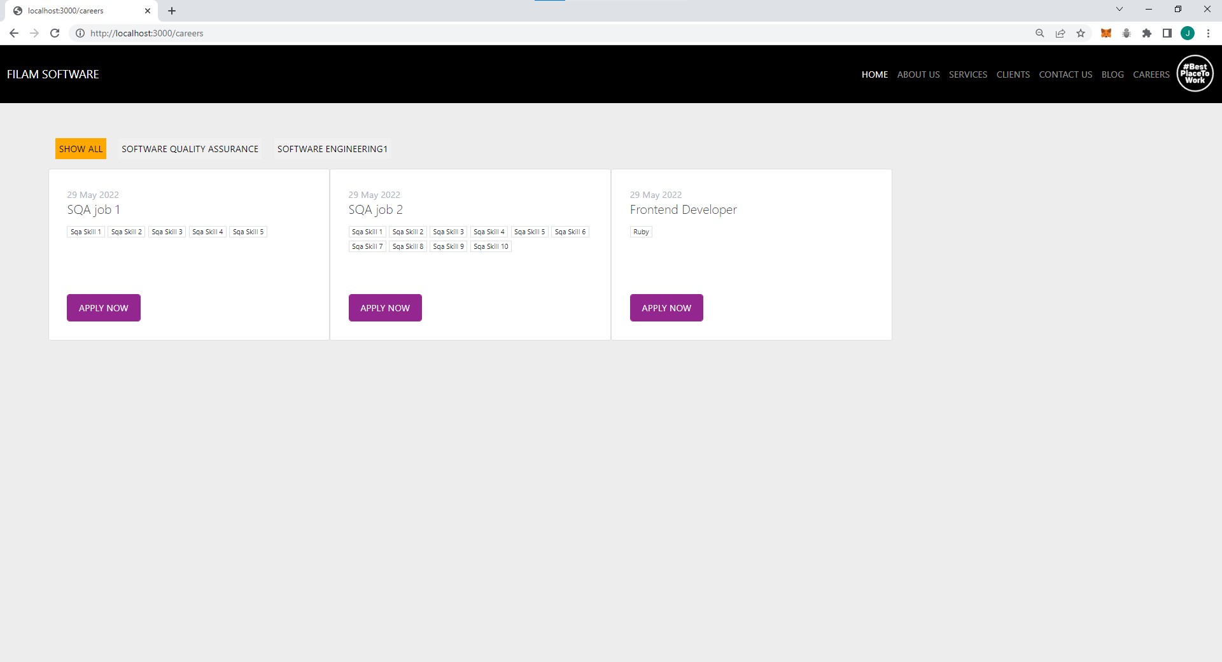1222x662 pixels.
Task: Open the browser side panel icon
Action: pyautogui.click(x=1168, y=33)
